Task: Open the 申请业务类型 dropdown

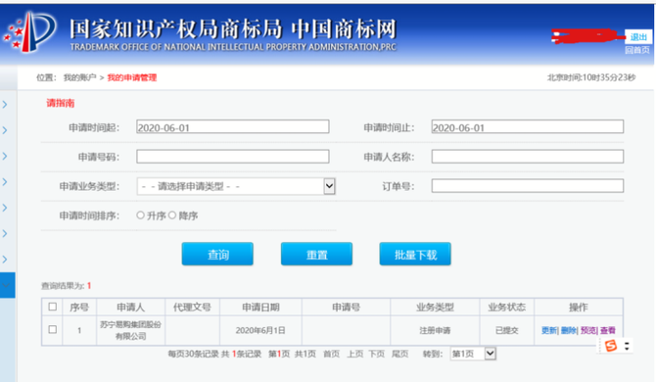Action: click(236, 186)
